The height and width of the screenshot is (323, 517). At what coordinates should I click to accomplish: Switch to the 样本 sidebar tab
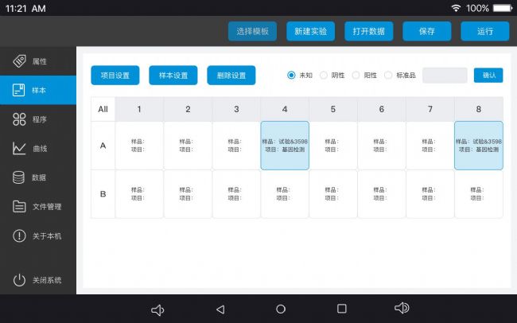38,90
